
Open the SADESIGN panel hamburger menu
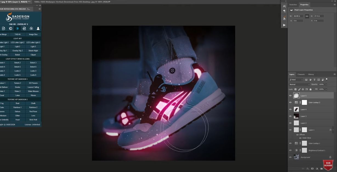point(39,9)
